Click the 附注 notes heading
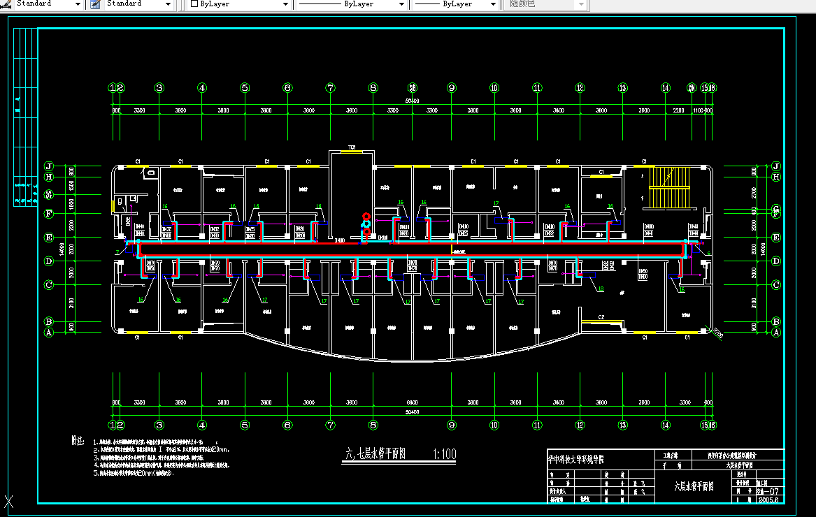Image resolution: width=816 pixels, height=517 pixels. pos(78,441)
